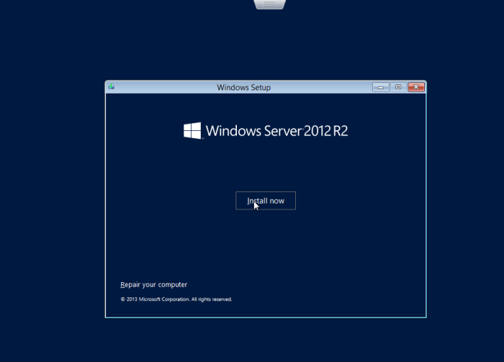
Task: Pull down the console toolbar handle at top
Action: [270, 4]
